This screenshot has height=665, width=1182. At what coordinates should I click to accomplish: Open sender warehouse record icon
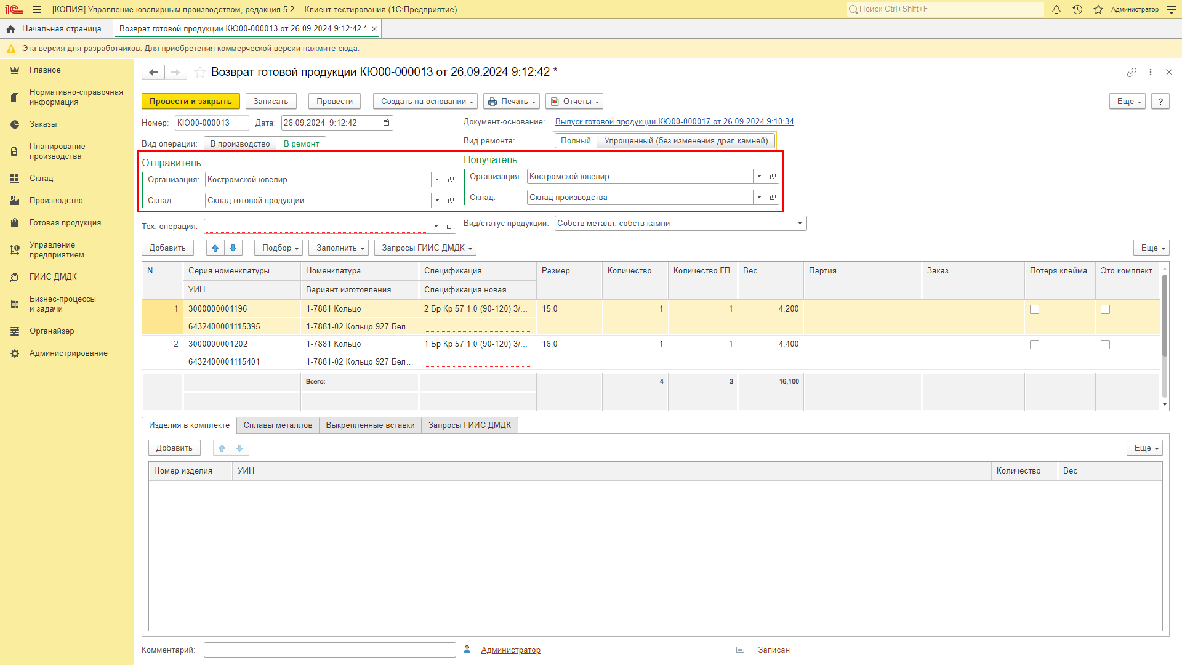451,201
